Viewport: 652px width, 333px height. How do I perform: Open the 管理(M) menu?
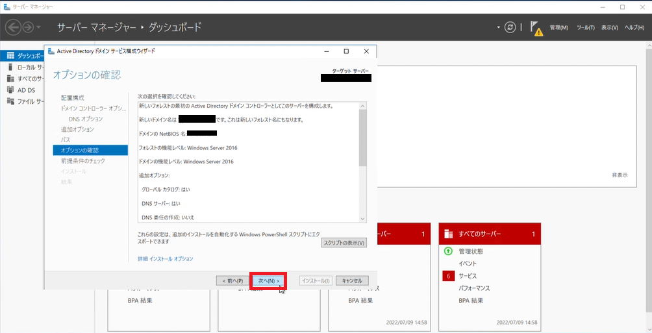(559, 27)
